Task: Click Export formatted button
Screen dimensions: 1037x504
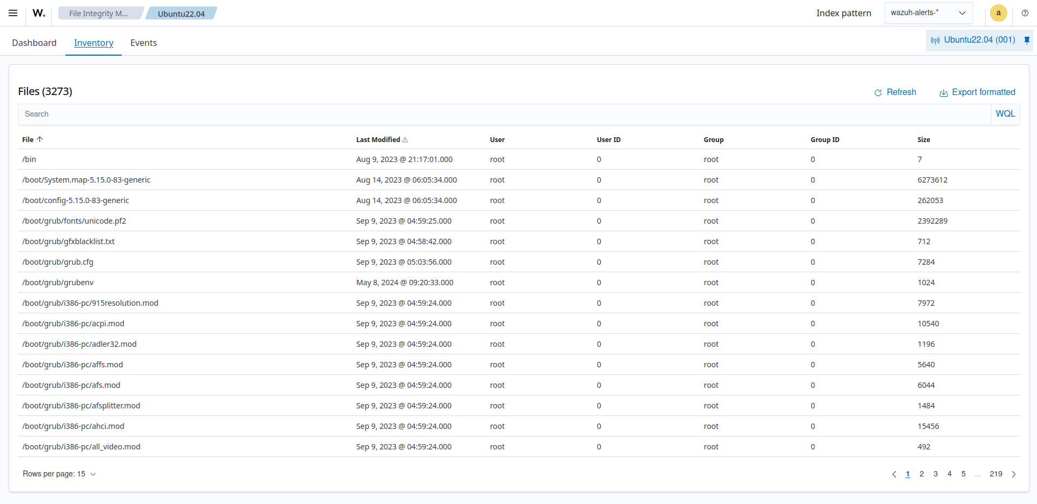Action: point(978,92)
